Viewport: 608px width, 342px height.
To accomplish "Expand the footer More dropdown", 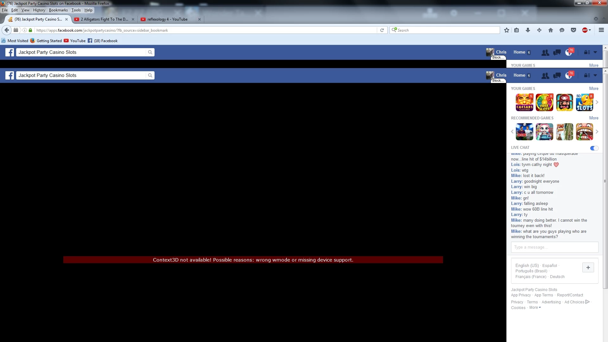I will click(535, 307).
